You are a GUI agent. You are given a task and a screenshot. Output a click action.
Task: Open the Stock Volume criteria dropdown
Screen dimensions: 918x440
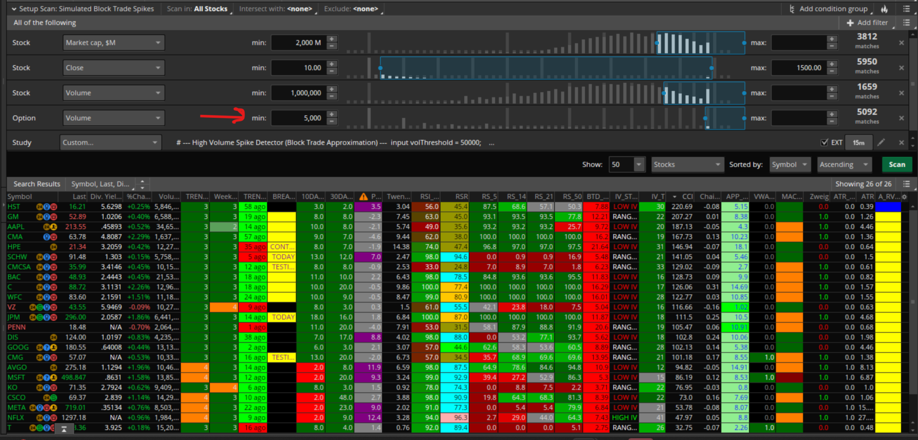[114, 93]
